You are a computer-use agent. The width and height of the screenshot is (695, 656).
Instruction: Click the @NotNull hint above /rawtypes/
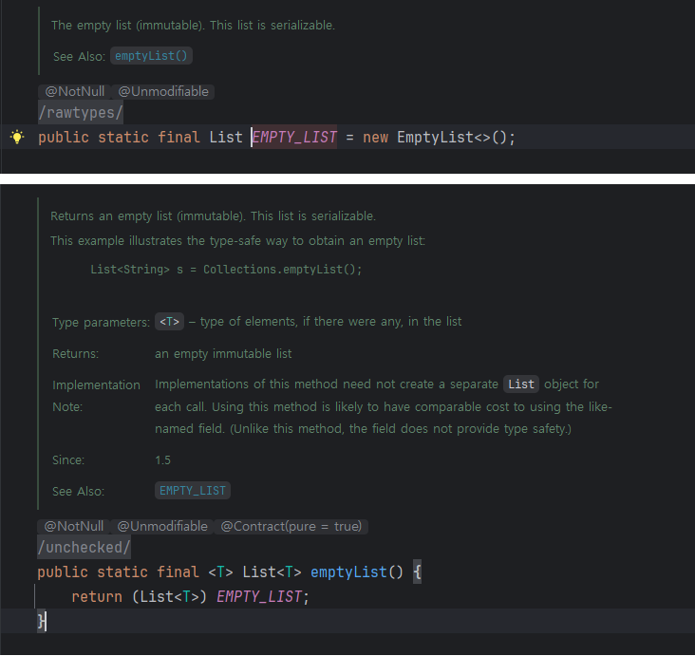(x=74, y=92)
